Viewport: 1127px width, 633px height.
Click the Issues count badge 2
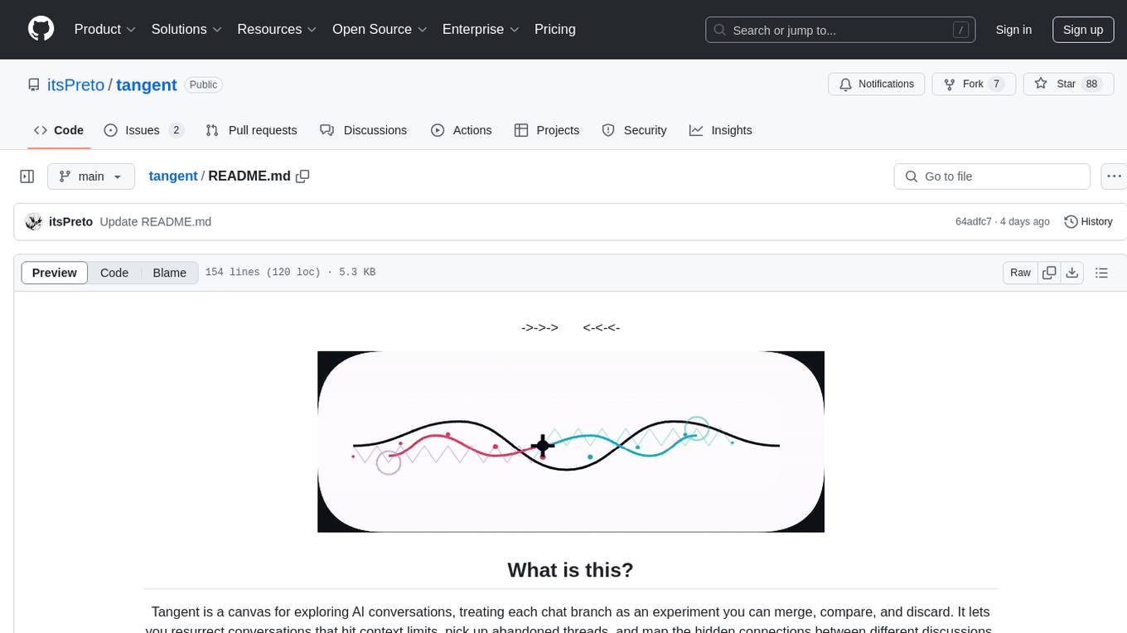(x=176, y=130)
